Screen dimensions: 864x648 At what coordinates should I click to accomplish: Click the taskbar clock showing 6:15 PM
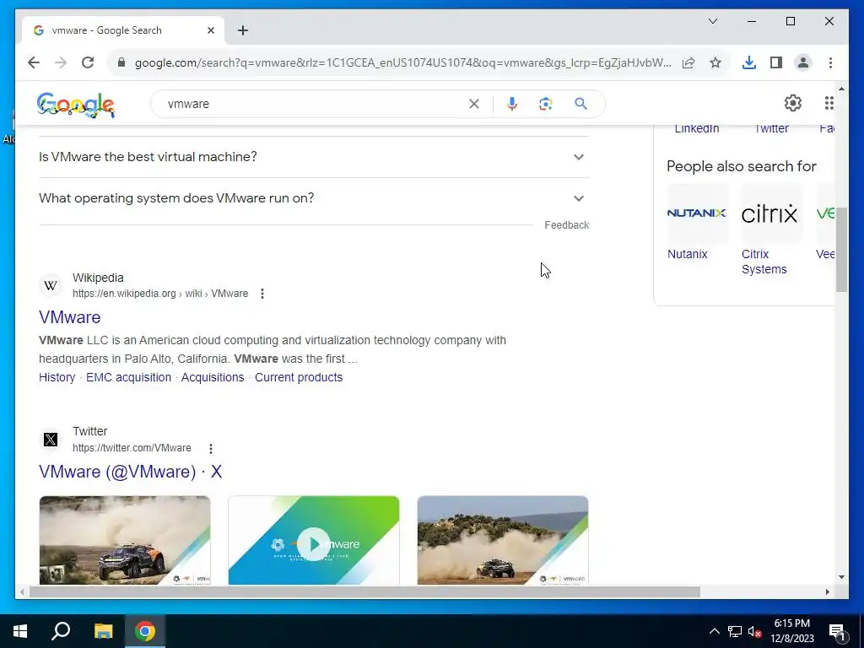791,631
